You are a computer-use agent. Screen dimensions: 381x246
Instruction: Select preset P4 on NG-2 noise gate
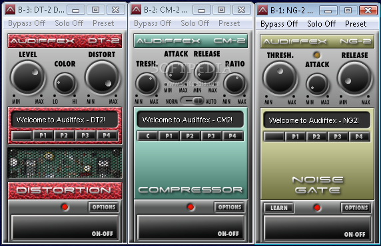click(x=359, y=136)
